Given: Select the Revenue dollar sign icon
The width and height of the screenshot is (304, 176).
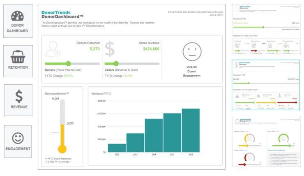Looking at the screenshot, I should [x=19, y=96].
